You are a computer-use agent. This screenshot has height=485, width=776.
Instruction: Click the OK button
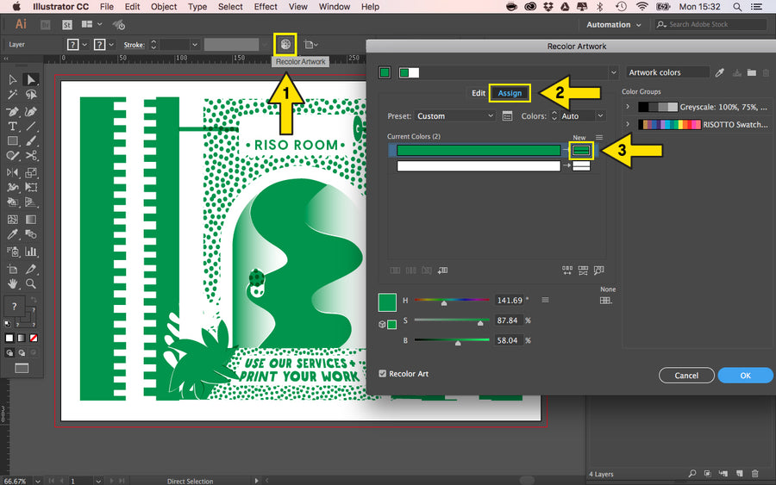click(x=745, y=376)
